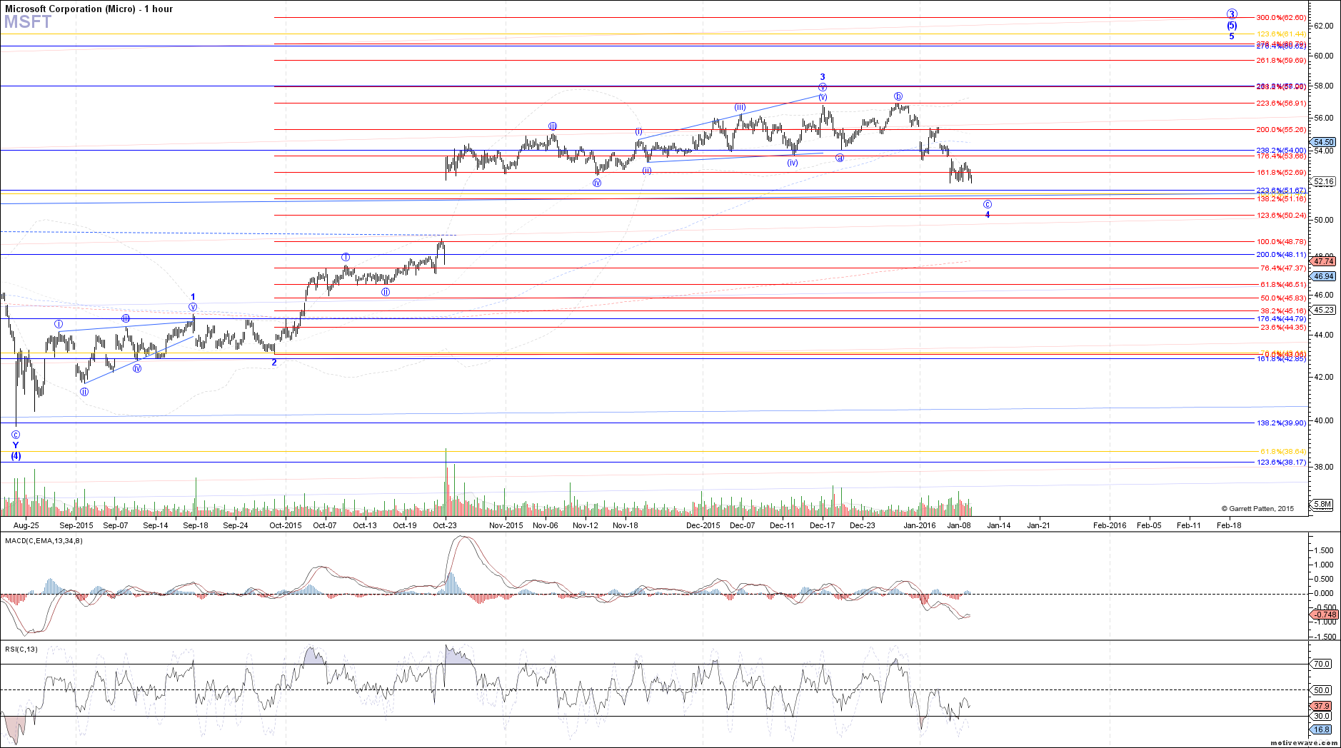Select the Dec-17 date label
This screenshot has height=748, width=1341.
[823, 525]
